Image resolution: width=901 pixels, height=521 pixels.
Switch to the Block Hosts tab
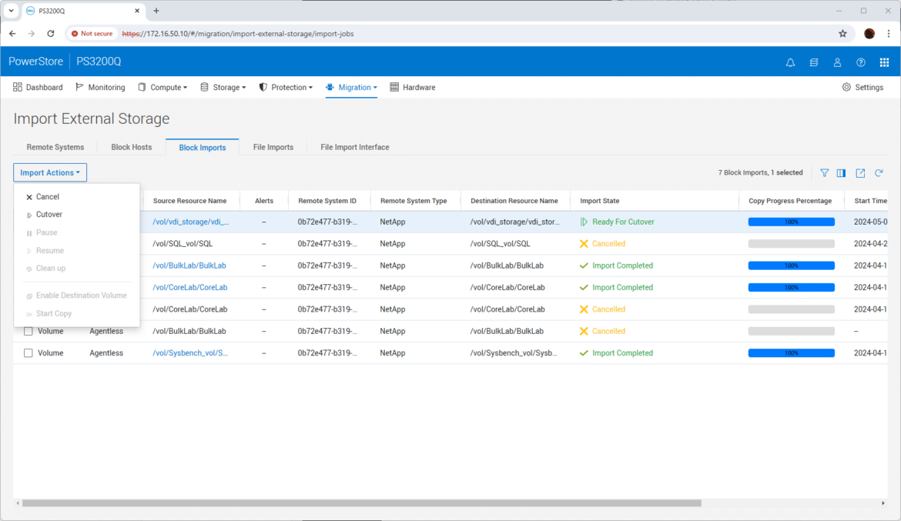click(132, 147)
